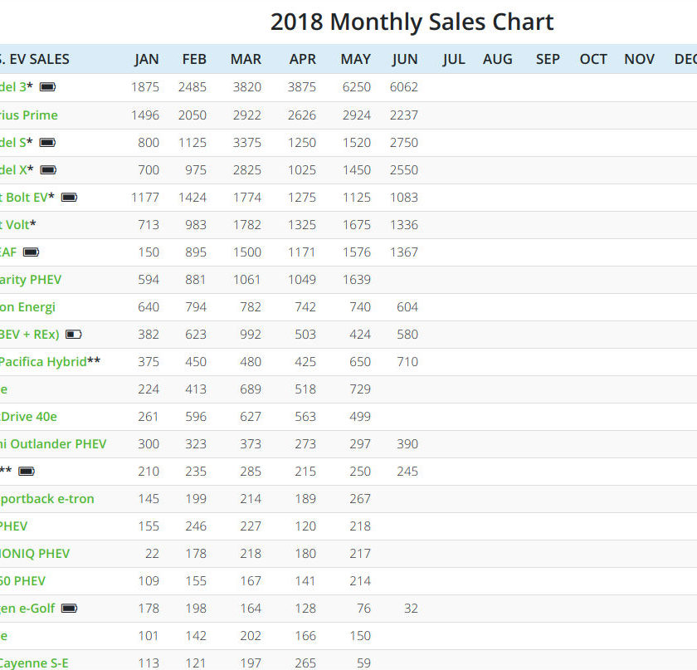This screenshot has height=670, width=697.
Task: Select LEAF January value 150
Action: click(149, 252)
